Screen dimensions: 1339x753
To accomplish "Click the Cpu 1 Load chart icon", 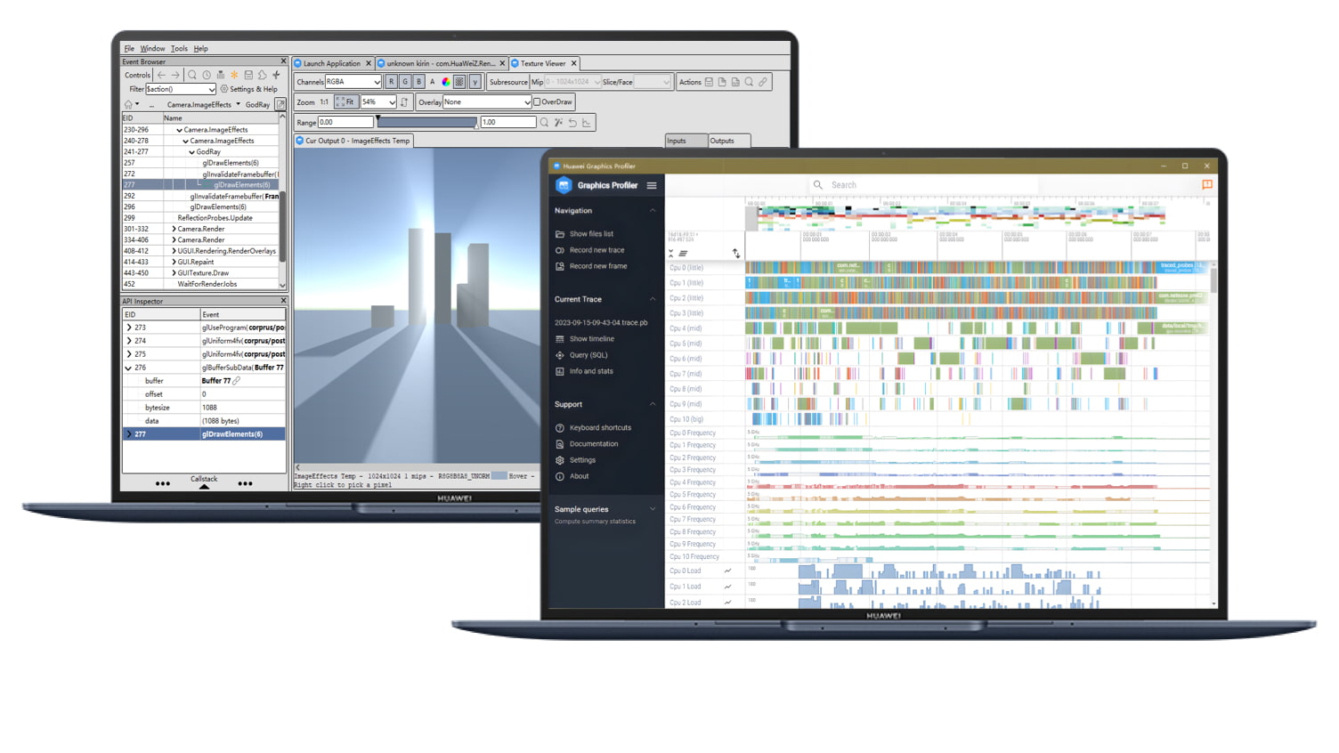I will pos(727,587).
